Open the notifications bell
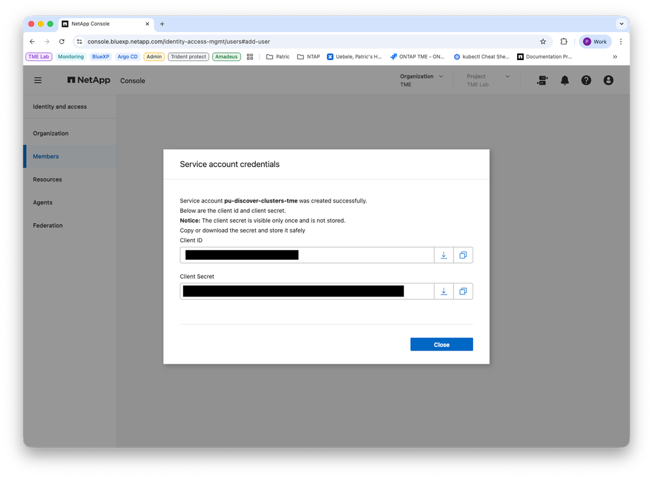The width and height of the screenshot is (653, 478). point(564,80)
